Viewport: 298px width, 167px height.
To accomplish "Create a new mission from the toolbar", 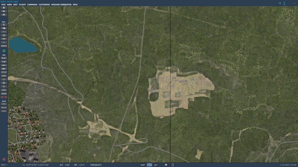I will coord(4,8).
